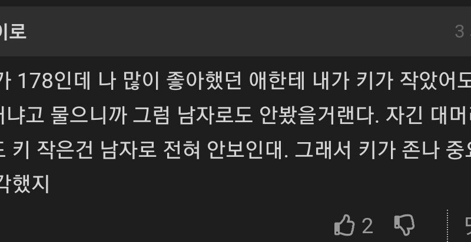Click the word 작았어도 at line end
Screen dimensions: 471x242
(436, 82)
